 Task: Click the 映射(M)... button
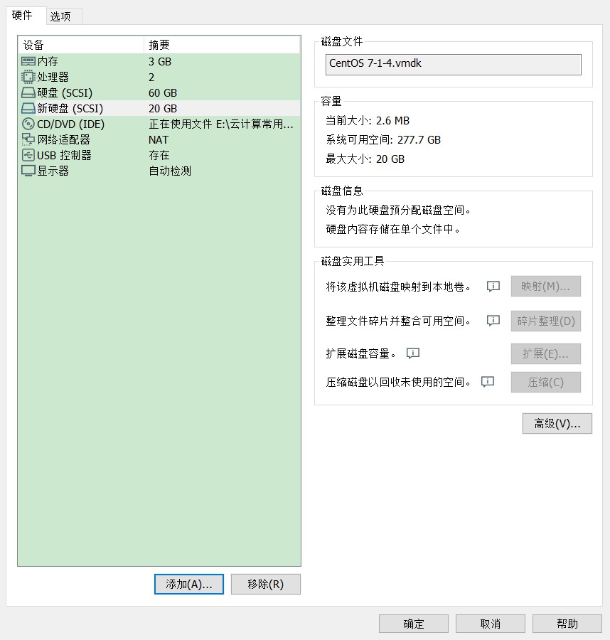point(545,287)
